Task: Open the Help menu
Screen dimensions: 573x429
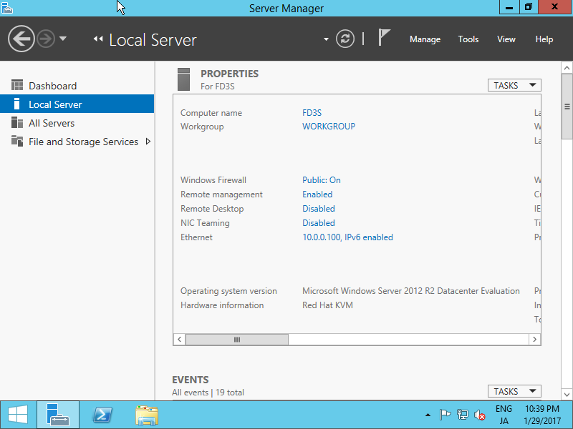Action: (544, 39)
